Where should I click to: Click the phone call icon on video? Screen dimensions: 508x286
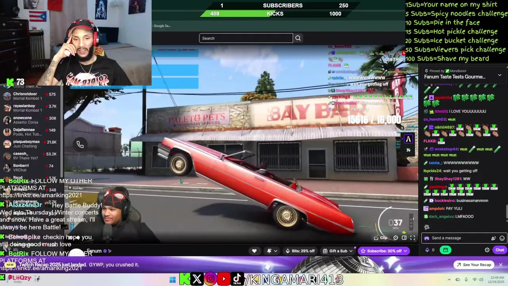click(x=80, y=145)
